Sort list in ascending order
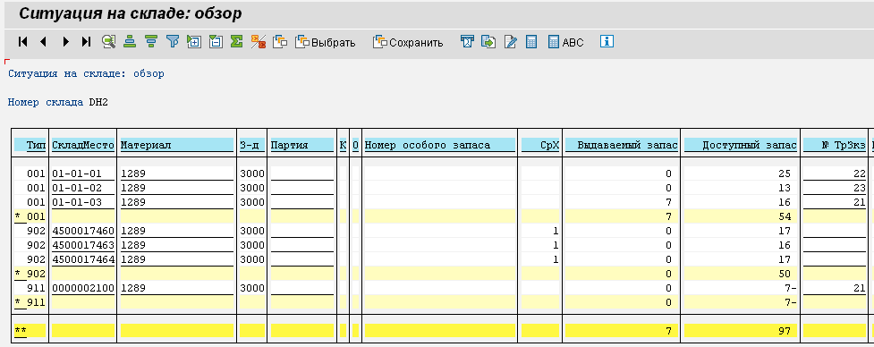This screenshot has height=347, width=874. 130,42
